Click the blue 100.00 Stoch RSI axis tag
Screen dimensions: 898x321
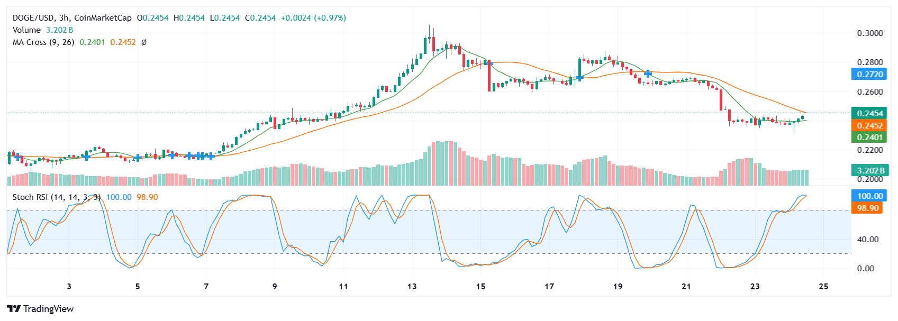point(869,196)
